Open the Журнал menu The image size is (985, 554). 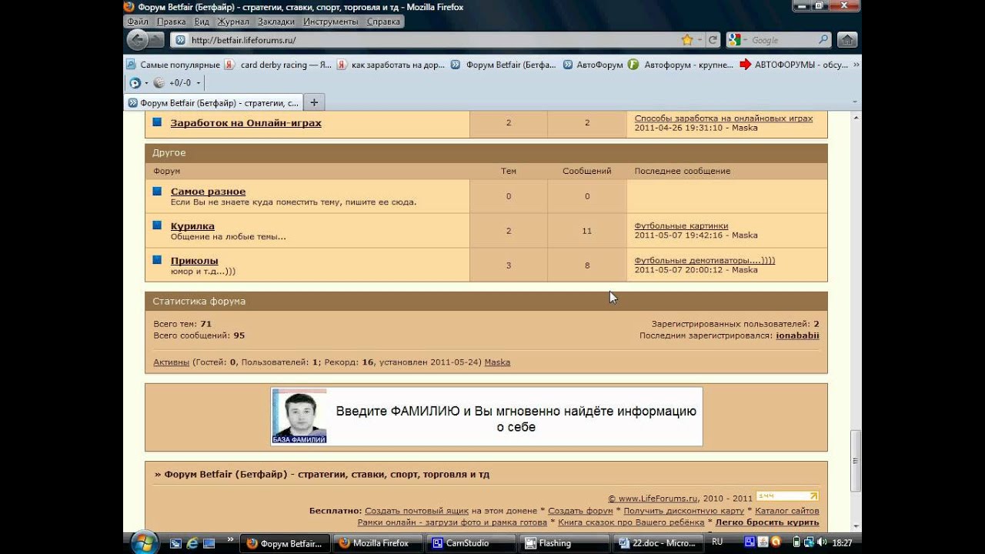click(233, 22)
